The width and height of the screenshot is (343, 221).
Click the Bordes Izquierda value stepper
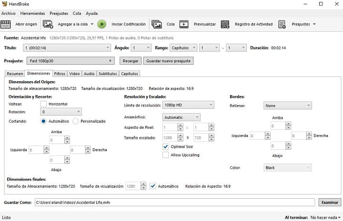pos(260,136)
